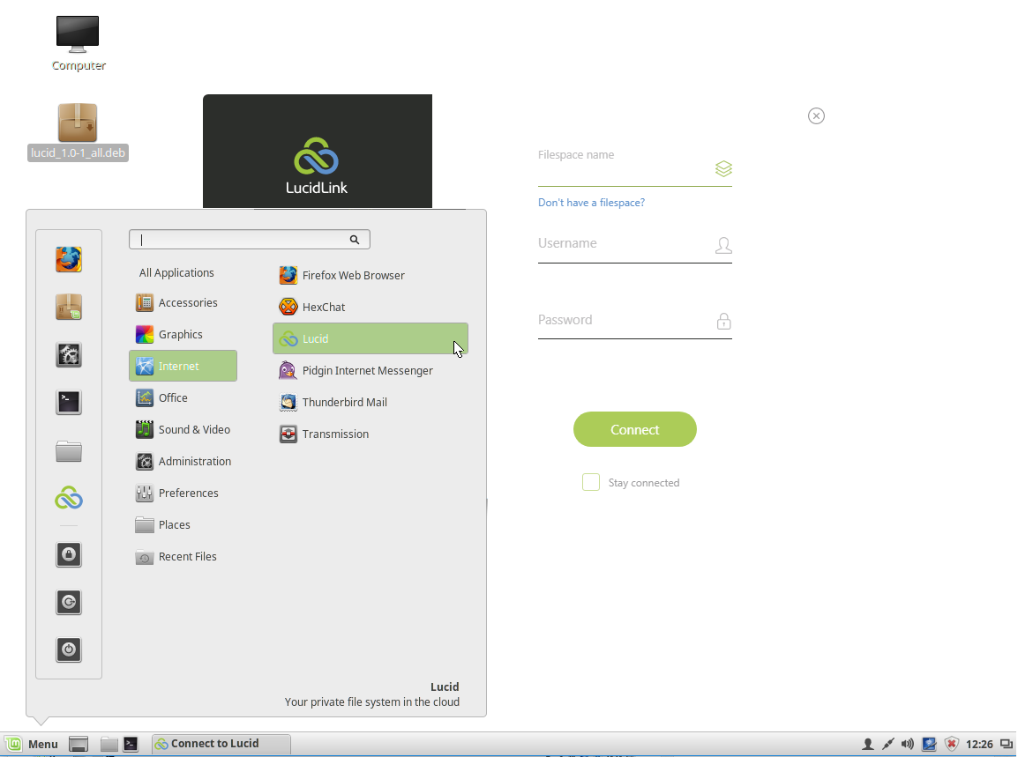The height and width of the screenshot is (757, 1018).
Task: Open the Accessories category
Action: (x=183, y=303)
